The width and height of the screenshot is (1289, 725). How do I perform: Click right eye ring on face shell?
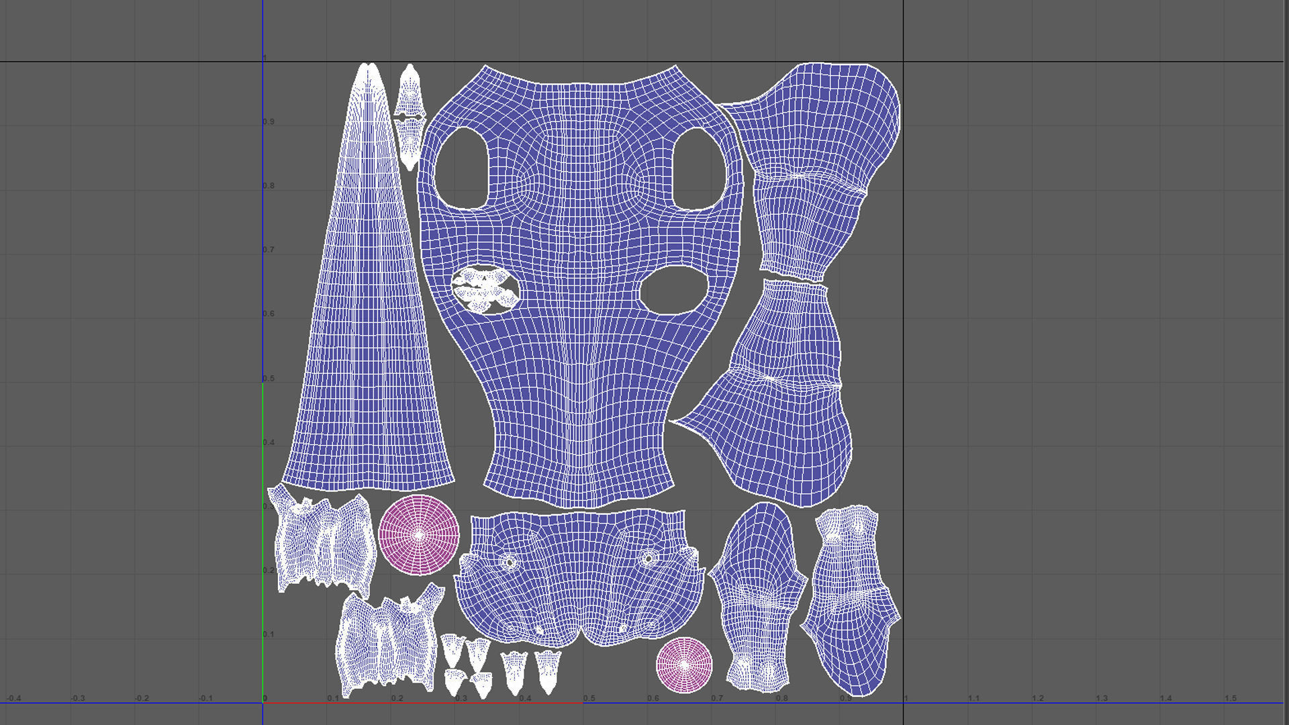pos(649,558)
